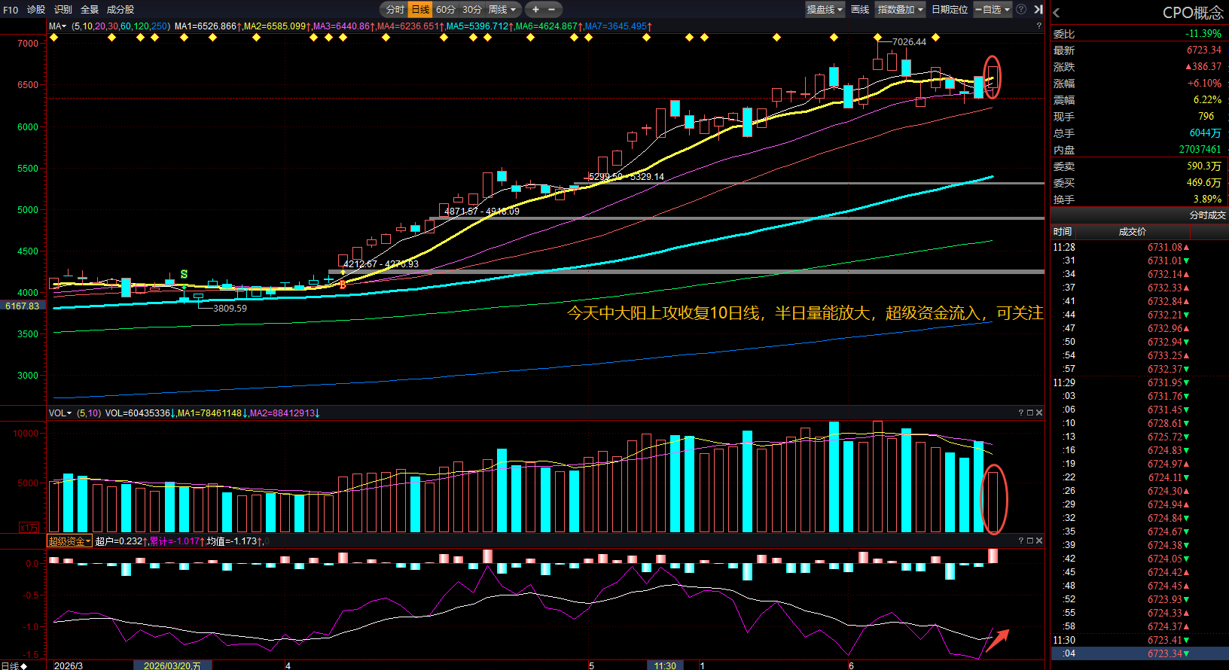Viewport: 1229px width, 670px height.
Task: Click 日线 period icon at bottom-left
Action: tap(14, 665)
